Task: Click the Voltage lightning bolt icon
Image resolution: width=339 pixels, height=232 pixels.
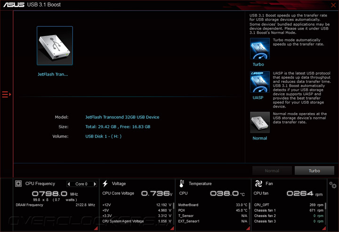Action: pos(105,184)
